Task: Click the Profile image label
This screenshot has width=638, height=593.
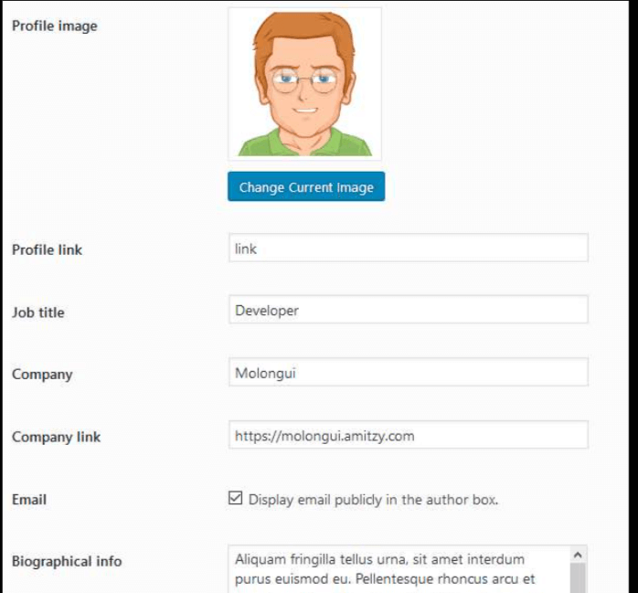Action: 55,26
